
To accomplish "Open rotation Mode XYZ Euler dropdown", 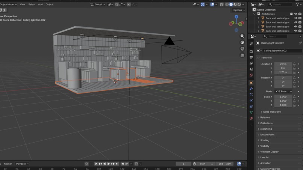I will [x=283, y=92].
